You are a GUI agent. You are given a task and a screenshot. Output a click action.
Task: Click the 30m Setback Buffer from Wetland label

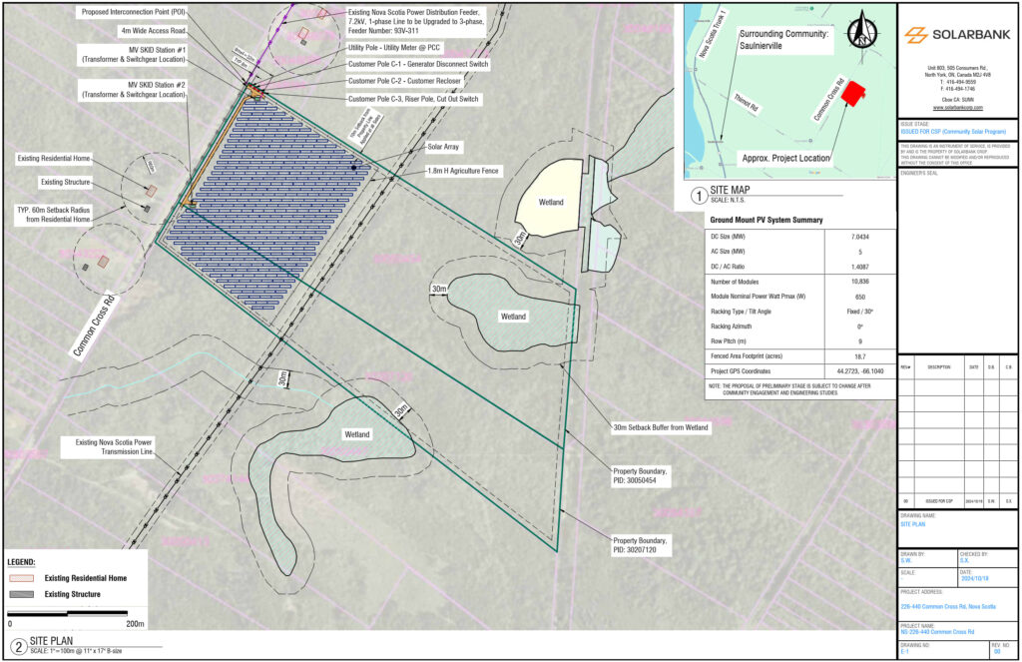[661, 428]
